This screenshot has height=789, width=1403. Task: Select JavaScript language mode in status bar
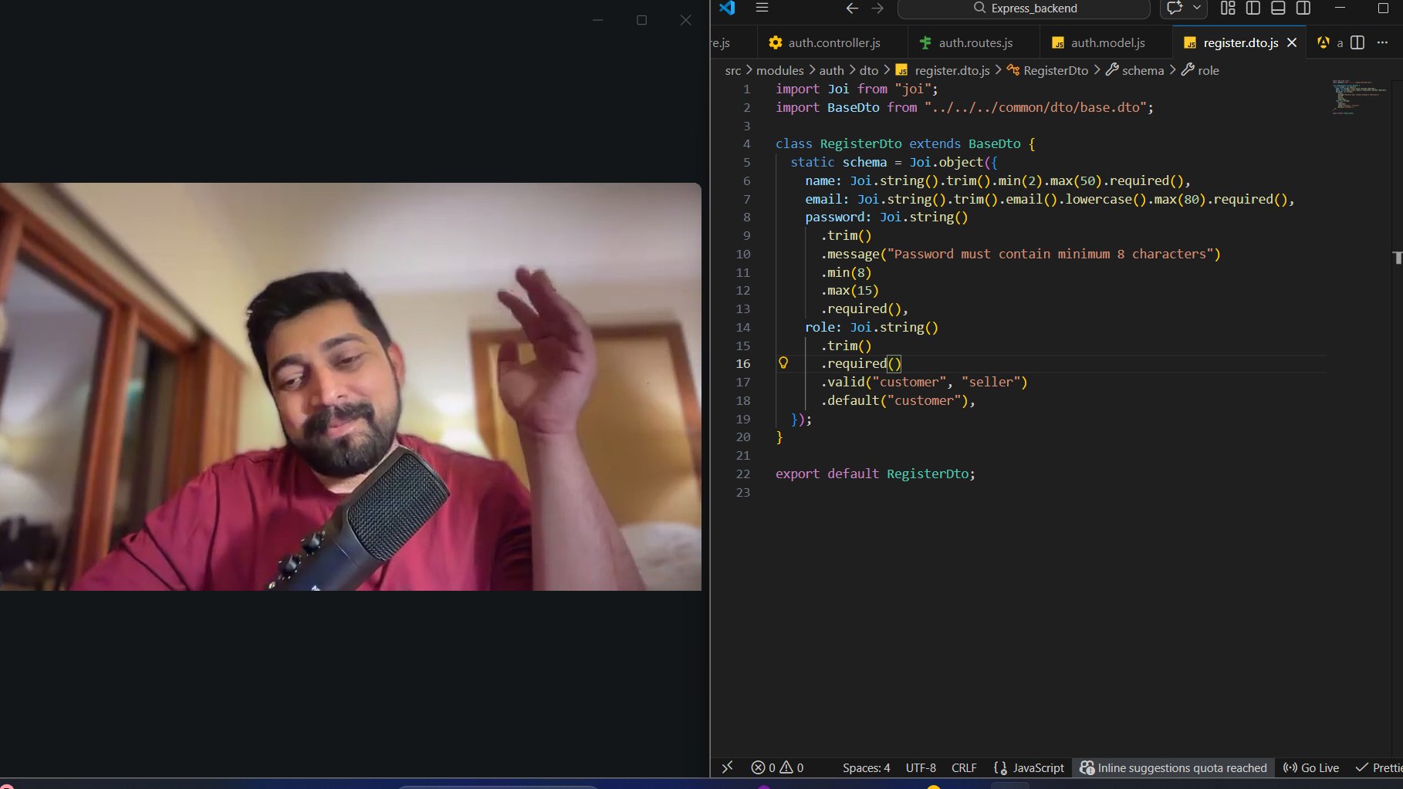click(1029, 767)
